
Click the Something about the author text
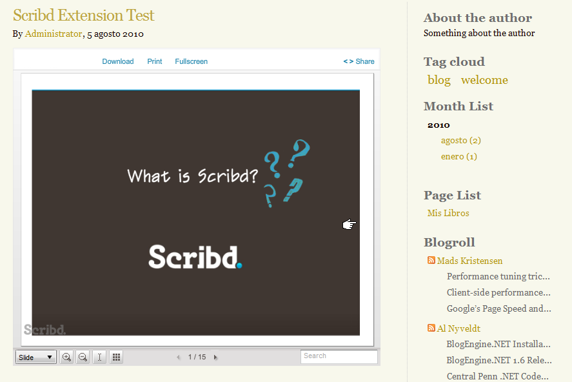click(479, 33)
